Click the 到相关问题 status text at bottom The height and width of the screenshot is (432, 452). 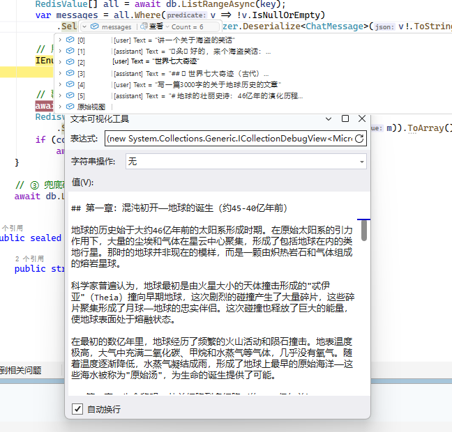pos(20,370)
